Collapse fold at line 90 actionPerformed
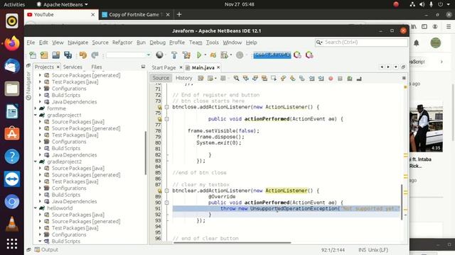This screenshot has width=455, height=255. coord(166,203)
